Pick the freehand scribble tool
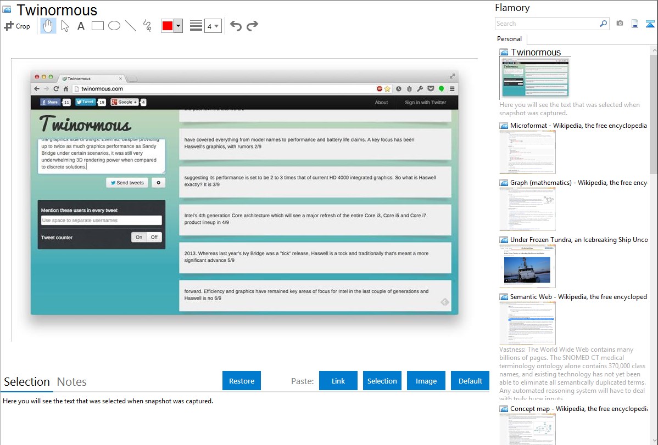 147,26
